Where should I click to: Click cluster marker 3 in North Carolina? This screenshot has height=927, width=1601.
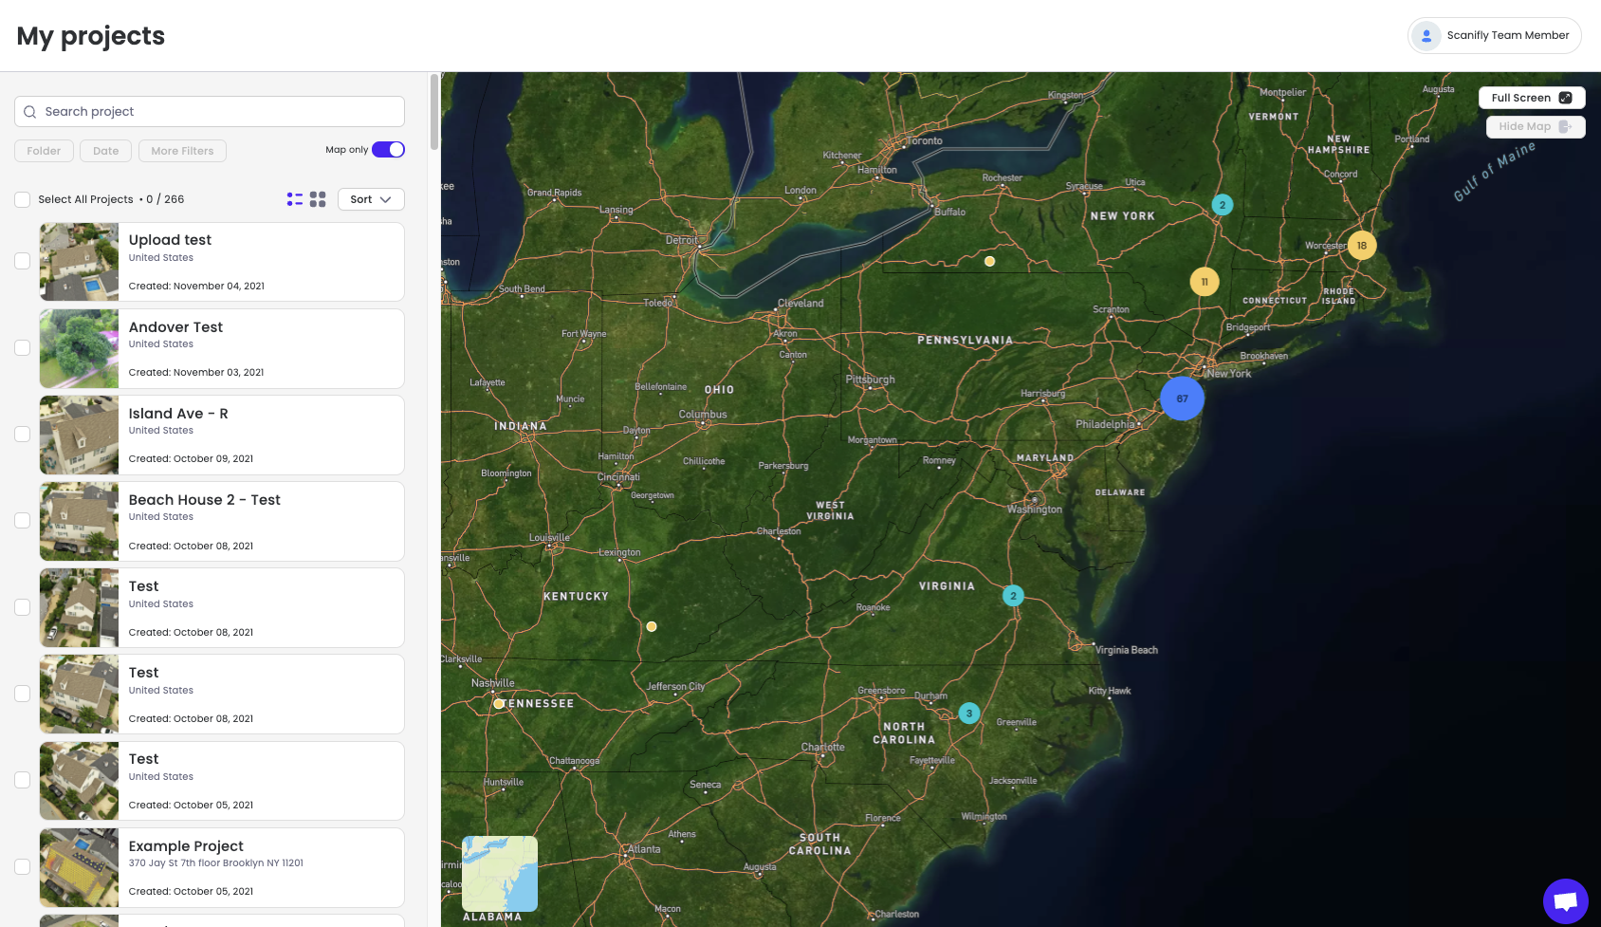point(968,714)
